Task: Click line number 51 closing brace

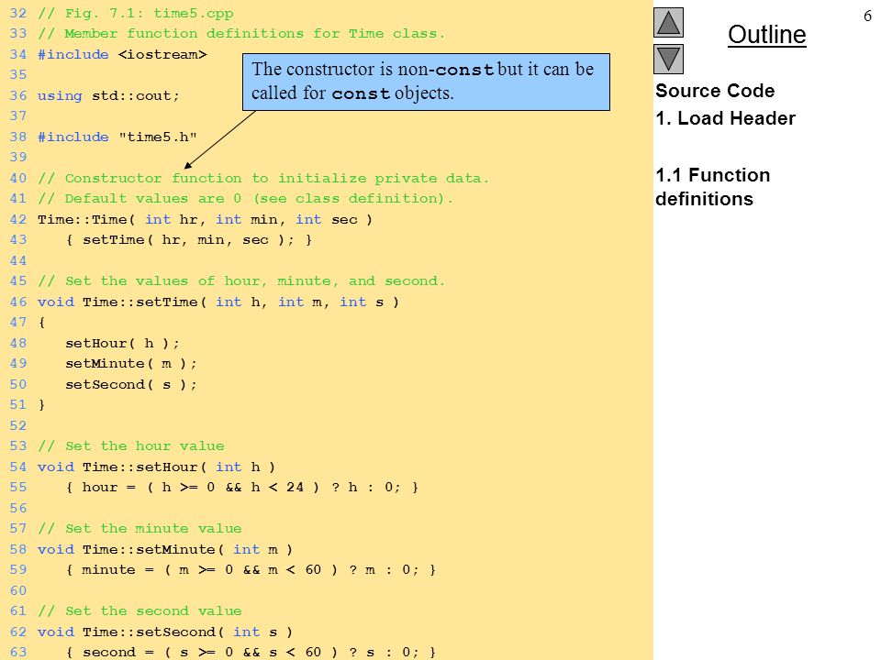Action: point(41,405)
